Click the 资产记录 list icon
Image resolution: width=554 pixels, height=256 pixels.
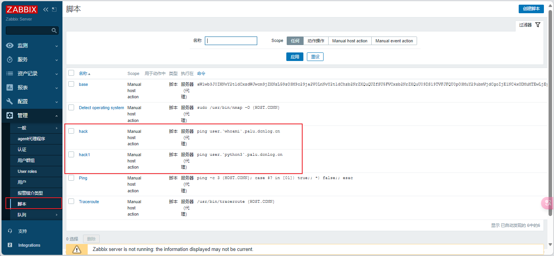click(10, 73)
